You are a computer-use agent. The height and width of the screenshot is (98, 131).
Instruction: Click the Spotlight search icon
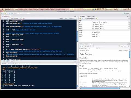(x=128, y=9)
